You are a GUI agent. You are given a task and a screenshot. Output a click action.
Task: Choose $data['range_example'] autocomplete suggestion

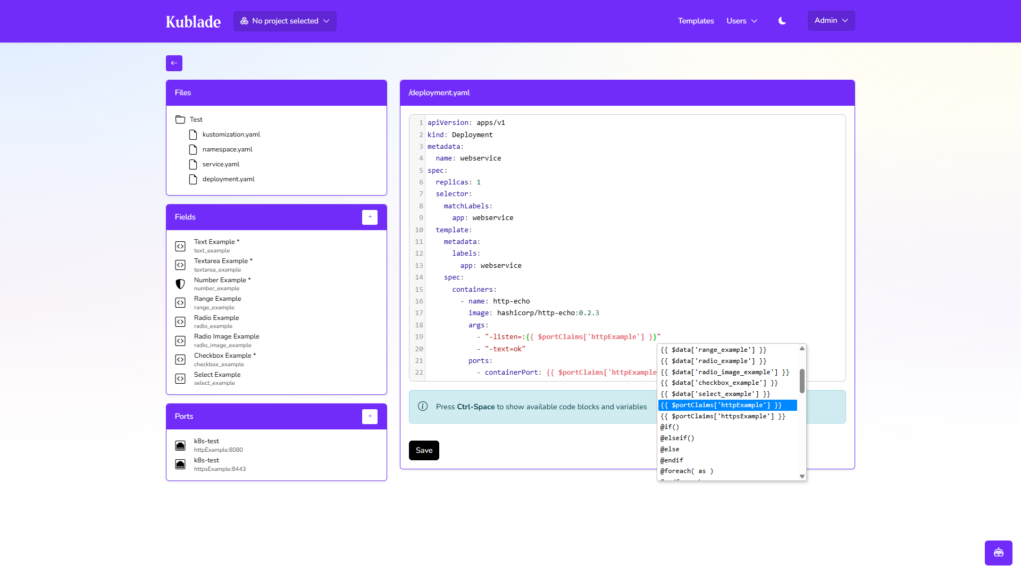[x=727, y=350]
